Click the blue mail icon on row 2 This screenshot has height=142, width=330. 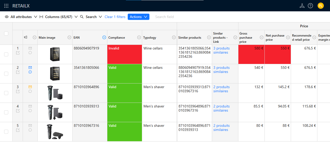pos(30,68)
